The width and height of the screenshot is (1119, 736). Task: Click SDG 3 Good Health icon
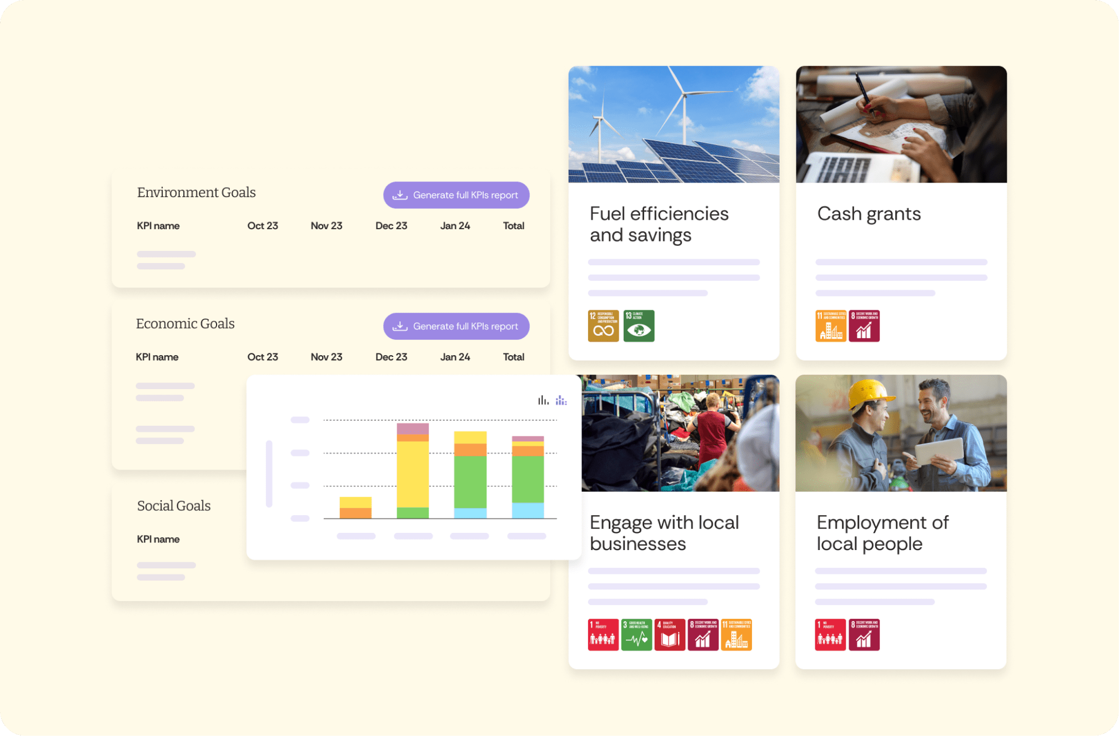[636, 634]
